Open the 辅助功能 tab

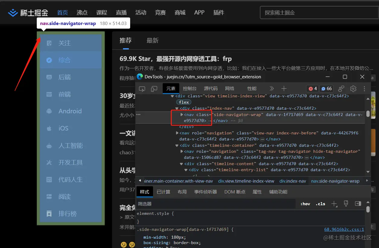coord(278,192)
